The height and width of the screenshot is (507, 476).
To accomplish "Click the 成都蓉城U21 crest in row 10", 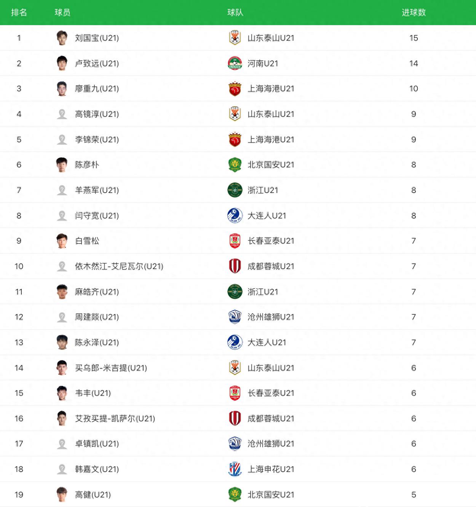I will (235, 266).
